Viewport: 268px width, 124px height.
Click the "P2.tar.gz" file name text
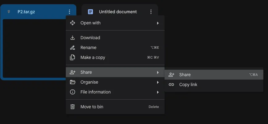point(27,12)
